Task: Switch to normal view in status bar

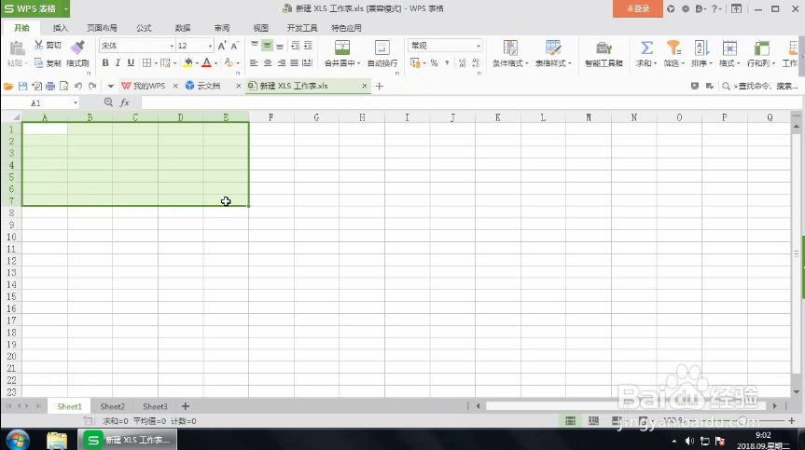Action: point(570,421)
